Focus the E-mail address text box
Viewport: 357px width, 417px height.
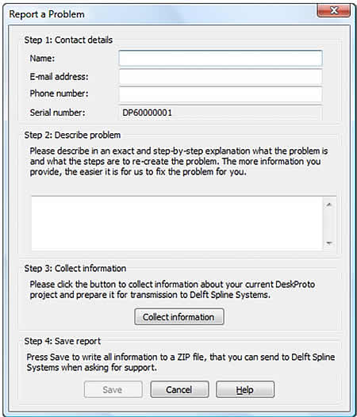pyautogui.click(x=221, y=77)
